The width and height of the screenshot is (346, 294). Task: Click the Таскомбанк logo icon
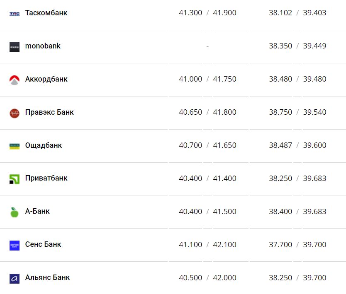coord(15,14)
